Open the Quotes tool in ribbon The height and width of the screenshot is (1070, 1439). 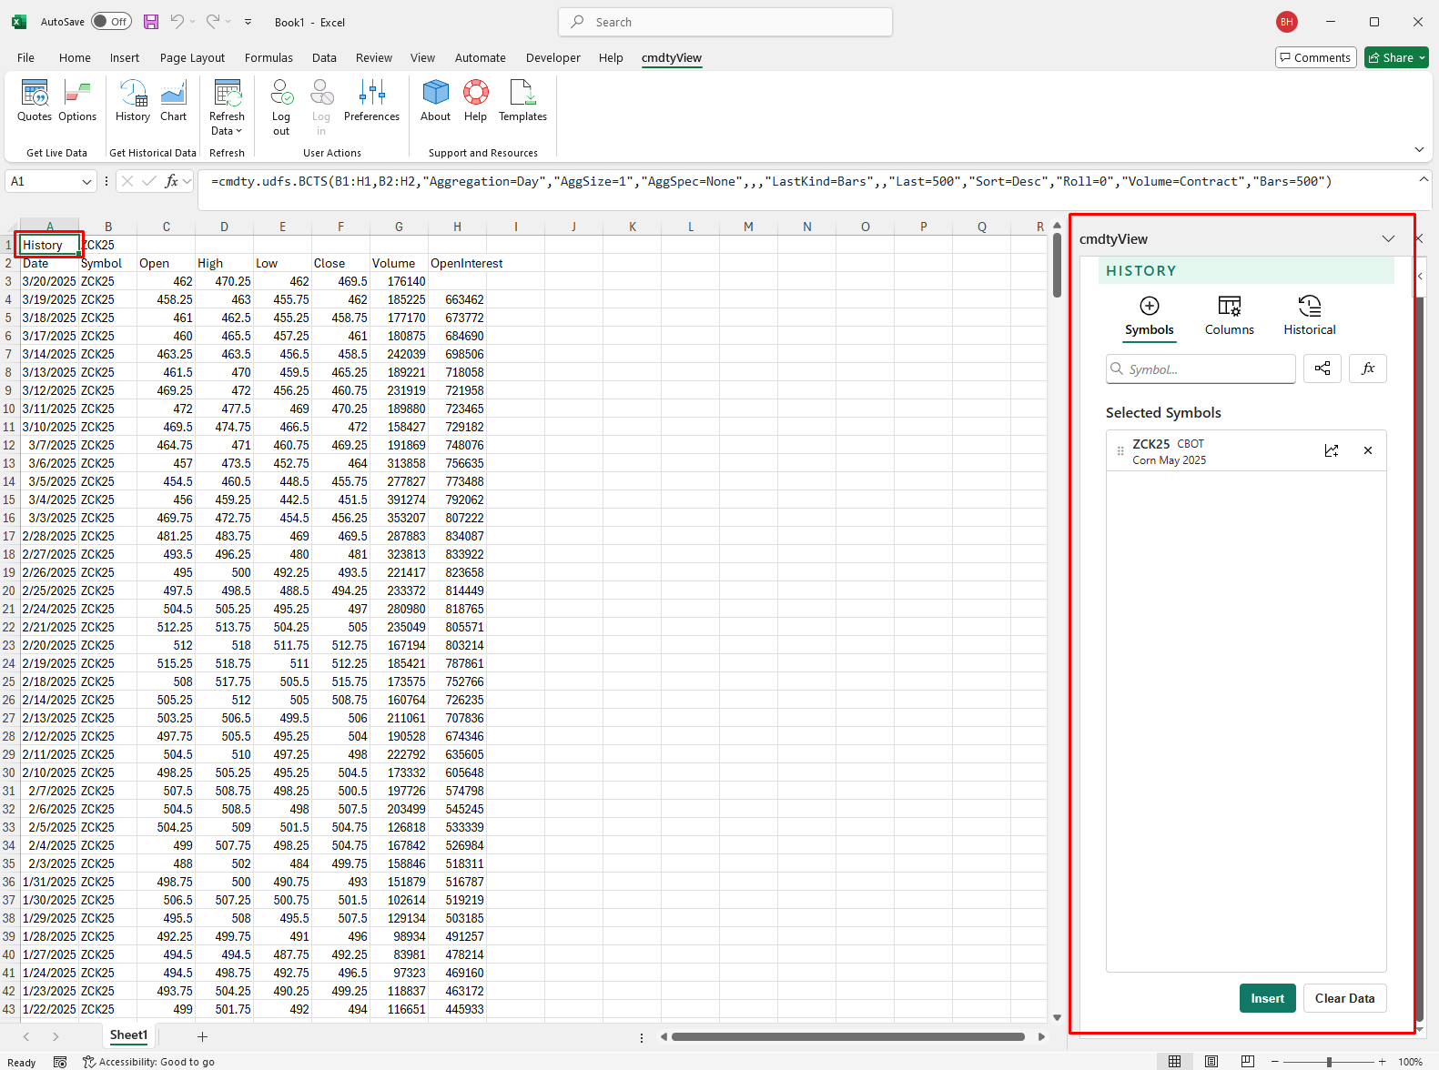coord(35,101)
